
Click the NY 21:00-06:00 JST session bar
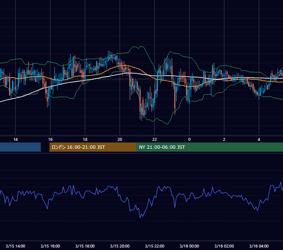[209, 147]
